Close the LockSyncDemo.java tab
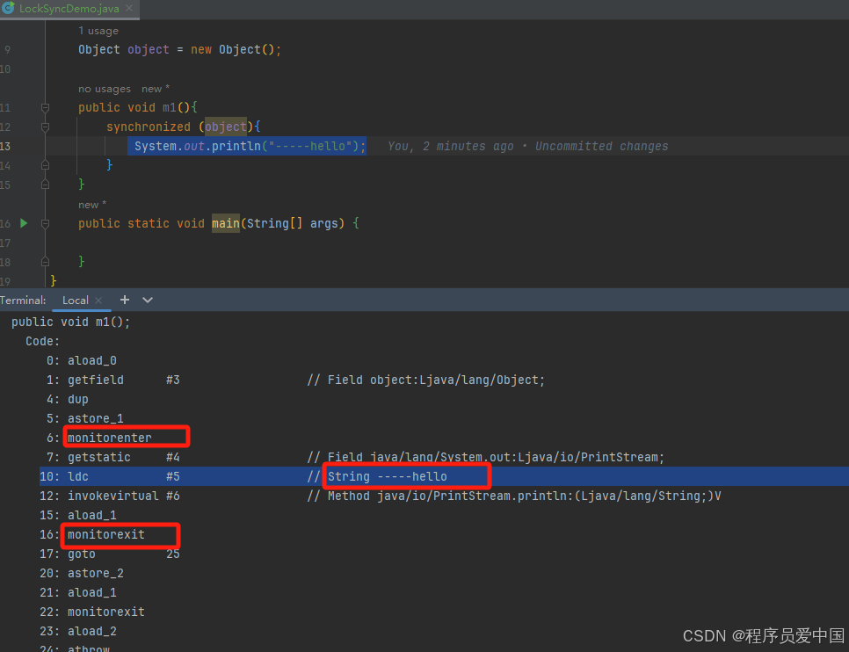 [x=129, y=8]
